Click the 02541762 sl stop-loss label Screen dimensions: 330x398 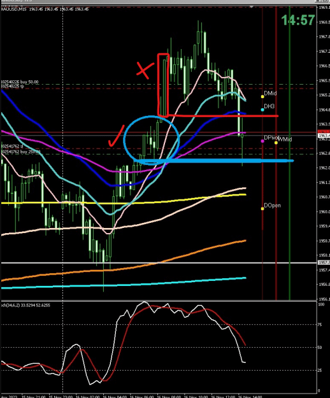[12, 146]
